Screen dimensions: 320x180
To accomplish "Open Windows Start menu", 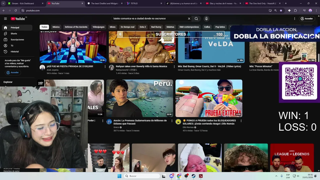I will coord(119,176).
